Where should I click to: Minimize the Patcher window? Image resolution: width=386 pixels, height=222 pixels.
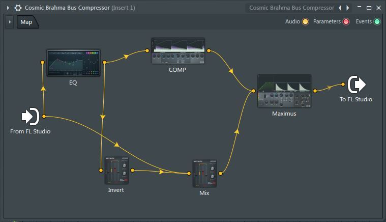[360, 8]
